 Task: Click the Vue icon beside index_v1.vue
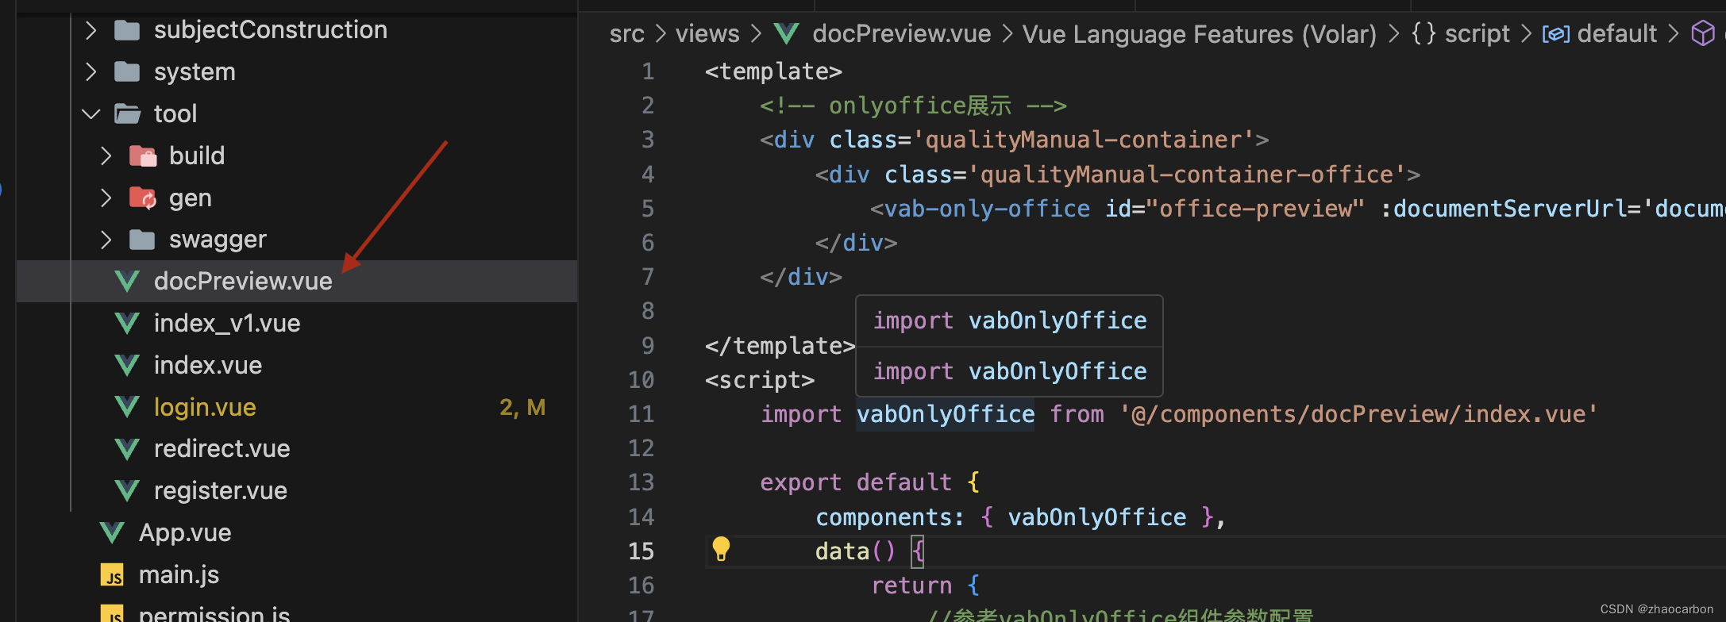pos(127,324)
